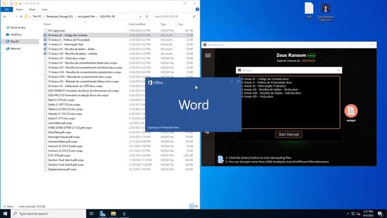This screenshot has width=387, height=218.
Task: Click the Start Decrypt button
Action: [x=288, y=134]
